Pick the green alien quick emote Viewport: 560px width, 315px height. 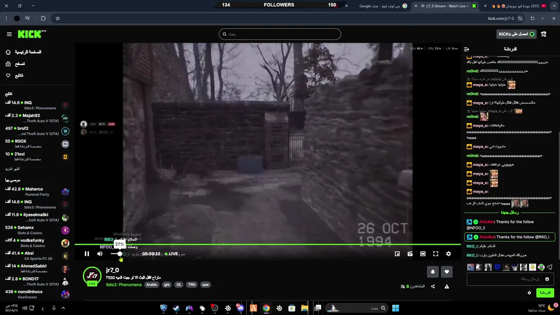[541, 267]
